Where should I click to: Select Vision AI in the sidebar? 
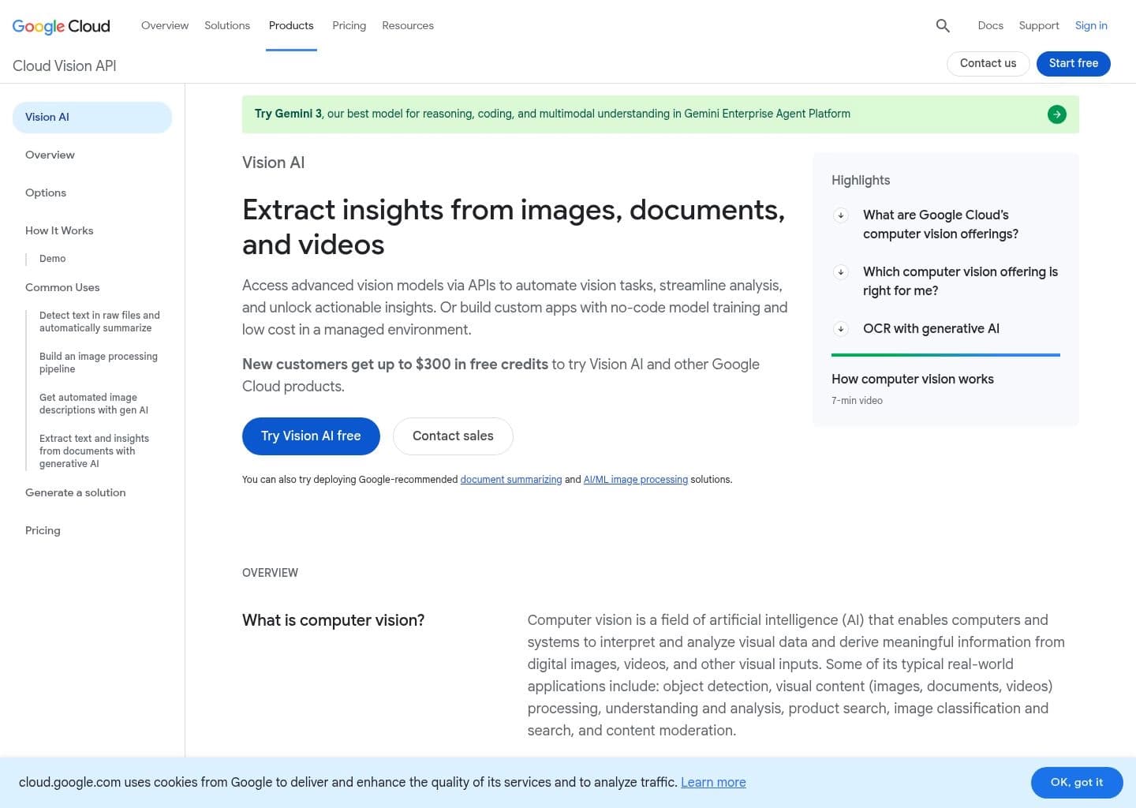tap(92, 117)
